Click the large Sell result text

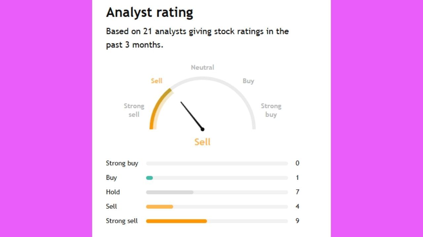pos(202,142)
